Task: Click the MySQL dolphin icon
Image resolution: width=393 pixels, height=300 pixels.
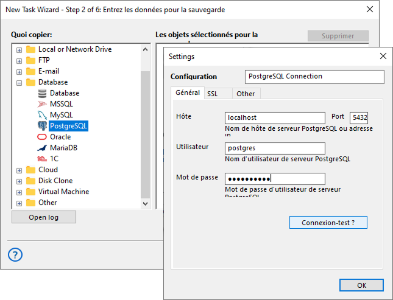Action: [x=42, y=115]
